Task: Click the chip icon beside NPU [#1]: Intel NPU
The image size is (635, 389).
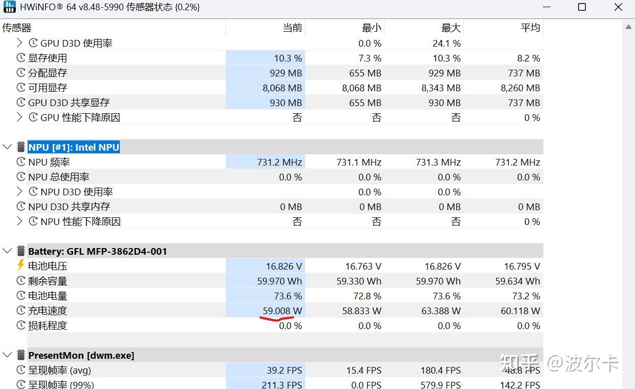Action: pyautogui.click(x=21, y=147)
